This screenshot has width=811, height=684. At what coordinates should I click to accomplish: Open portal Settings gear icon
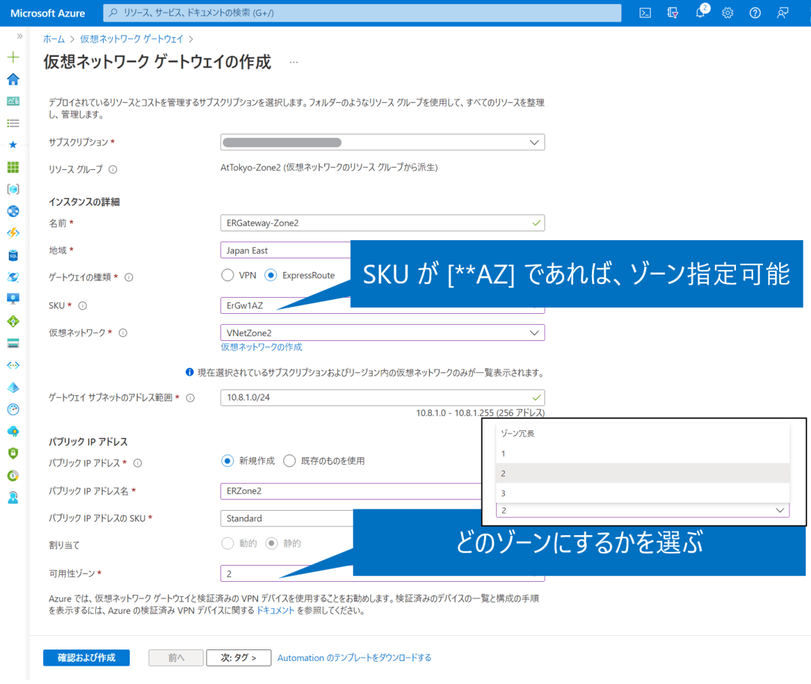(728, 13)
